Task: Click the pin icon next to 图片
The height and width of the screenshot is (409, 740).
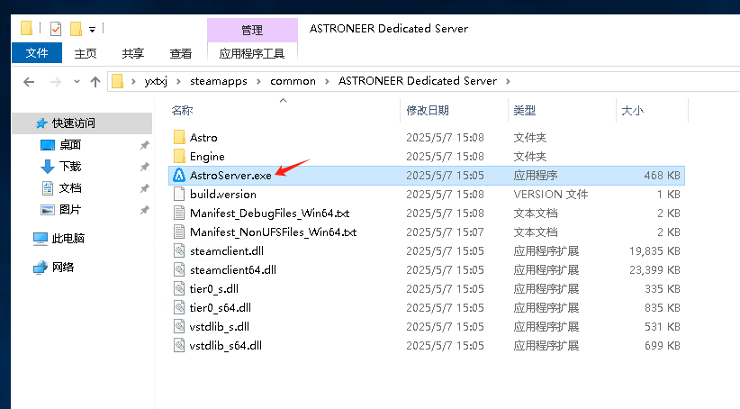Action: tap(144, 210)
